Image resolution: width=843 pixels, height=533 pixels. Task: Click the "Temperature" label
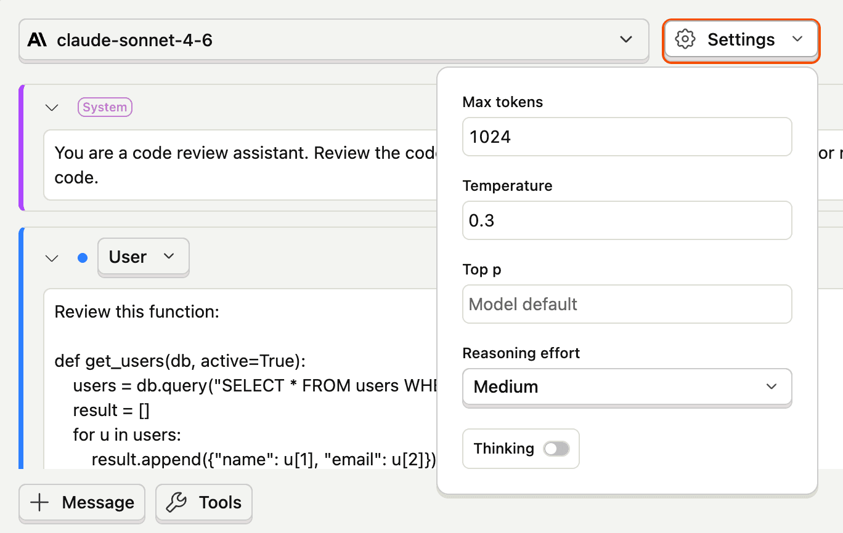(508, 186)
